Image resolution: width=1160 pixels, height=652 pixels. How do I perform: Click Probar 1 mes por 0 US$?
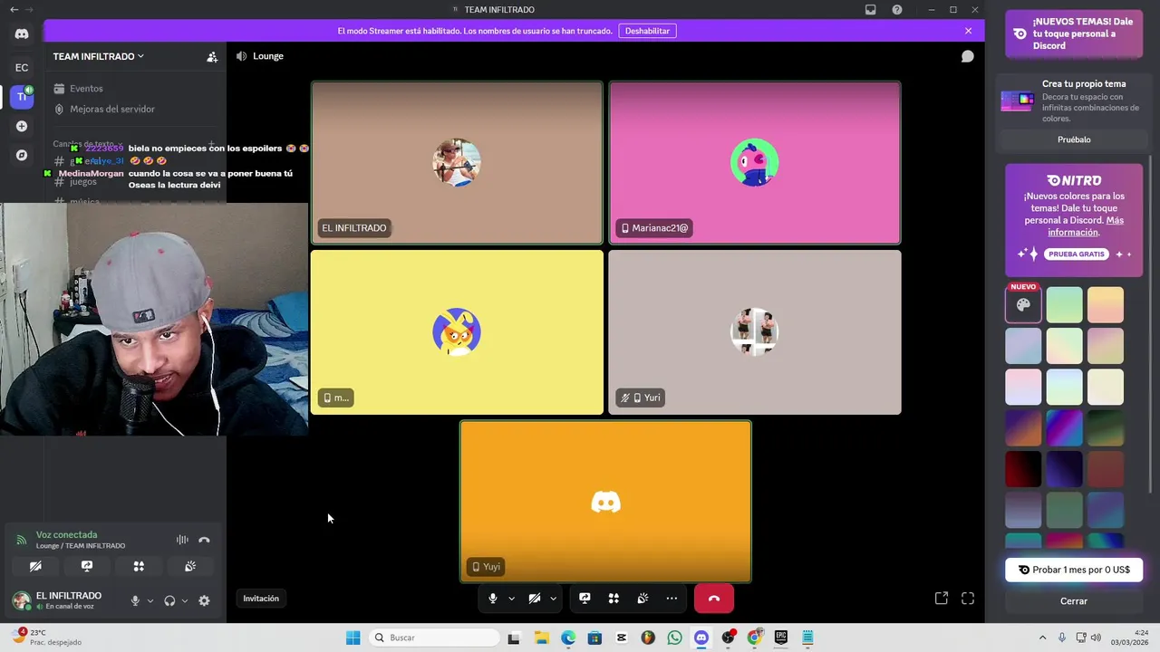click(x=1074, y=570)
